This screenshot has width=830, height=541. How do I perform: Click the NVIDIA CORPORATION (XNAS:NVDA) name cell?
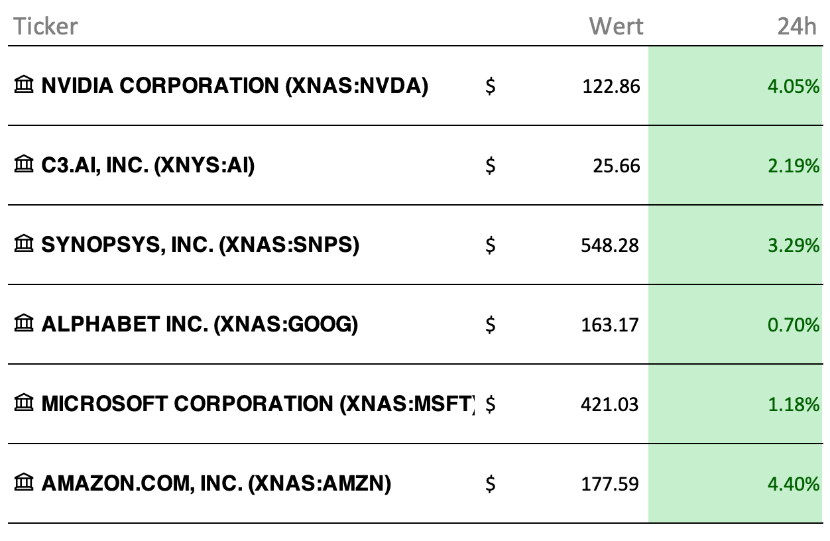(235, 86)
